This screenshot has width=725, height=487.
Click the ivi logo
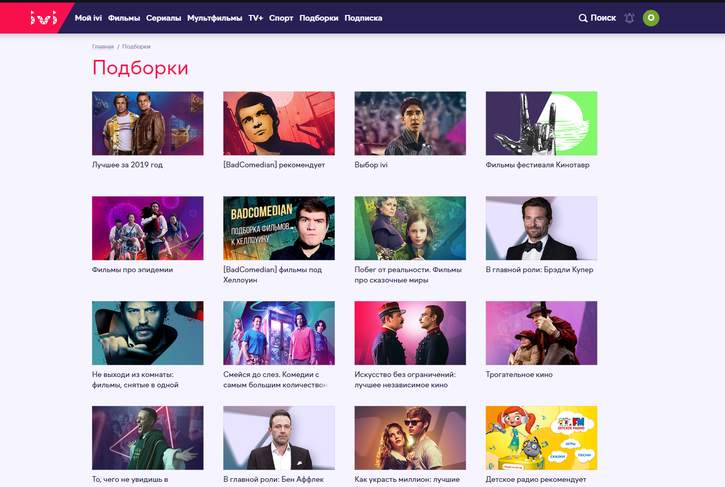pos(43,18)
